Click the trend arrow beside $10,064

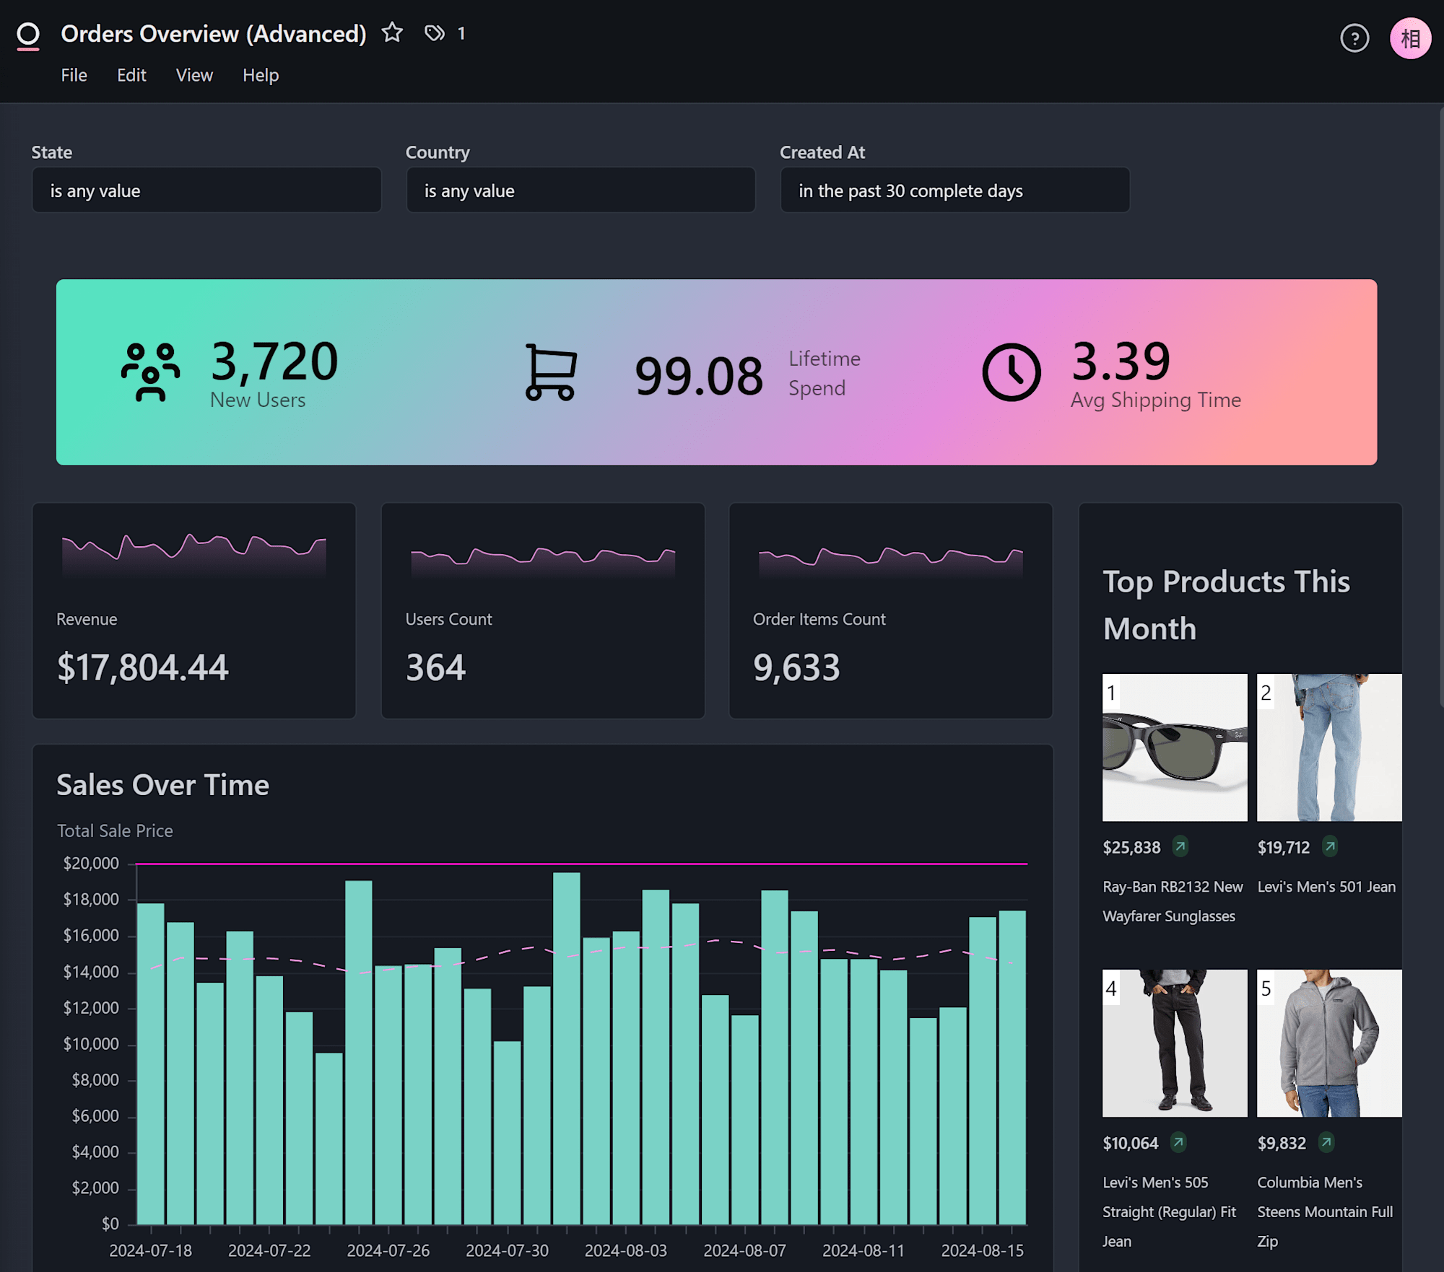pyautogui.click(x=1178, y=1142)
